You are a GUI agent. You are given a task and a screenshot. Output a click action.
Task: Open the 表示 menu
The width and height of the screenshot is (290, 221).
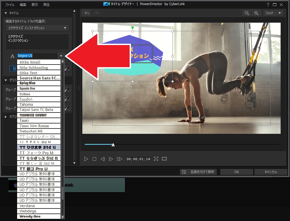[34, 5]
